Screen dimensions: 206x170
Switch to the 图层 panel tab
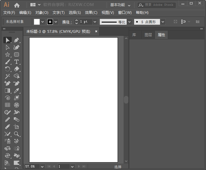tap(148, 35)
